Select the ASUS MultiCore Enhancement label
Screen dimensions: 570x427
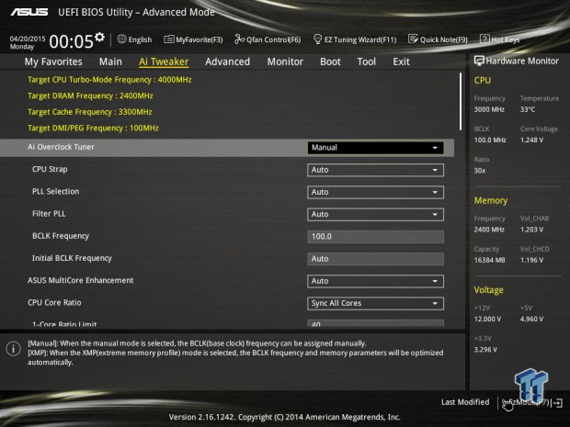(x=80, y=280)
